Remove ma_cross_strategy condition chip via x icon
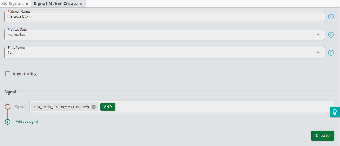This screenshot has height=146, width=340. 94,107
